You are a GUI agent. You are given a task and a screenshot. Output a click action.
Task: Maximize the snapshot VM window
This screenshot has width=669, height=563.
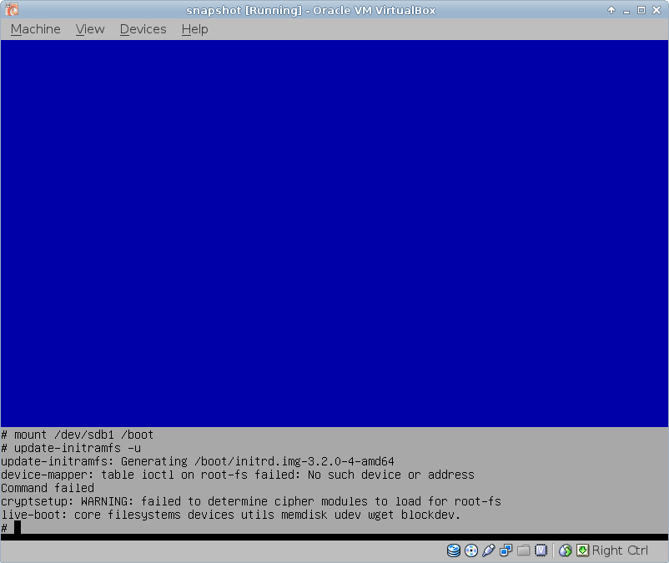click(641, 10)
